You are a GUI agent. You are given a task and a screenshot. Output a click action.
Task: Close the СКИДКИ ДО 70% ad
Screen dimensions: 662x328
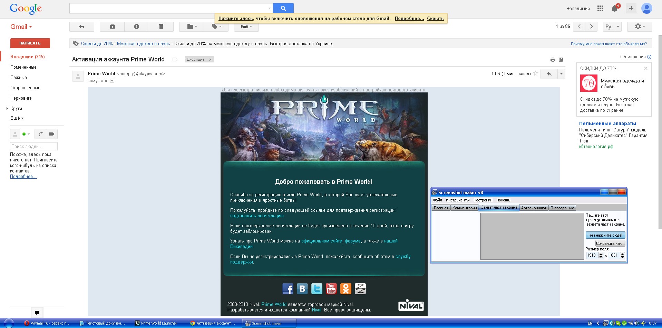(645, 68)
